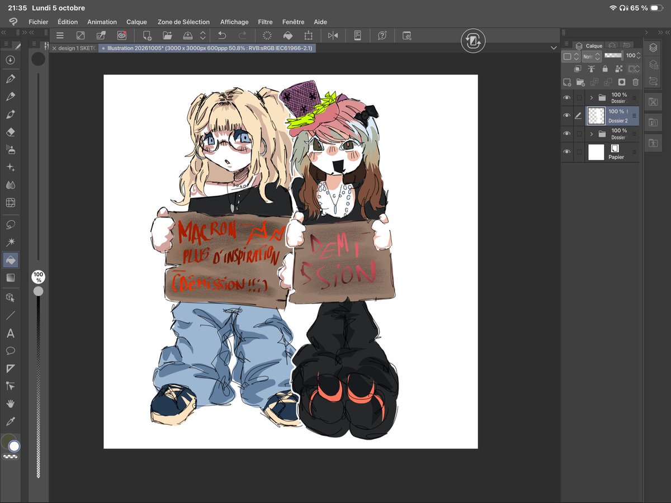Screen dimensions: 671x503
Task: Open the command bar hamburger menu
Action: 60,35
